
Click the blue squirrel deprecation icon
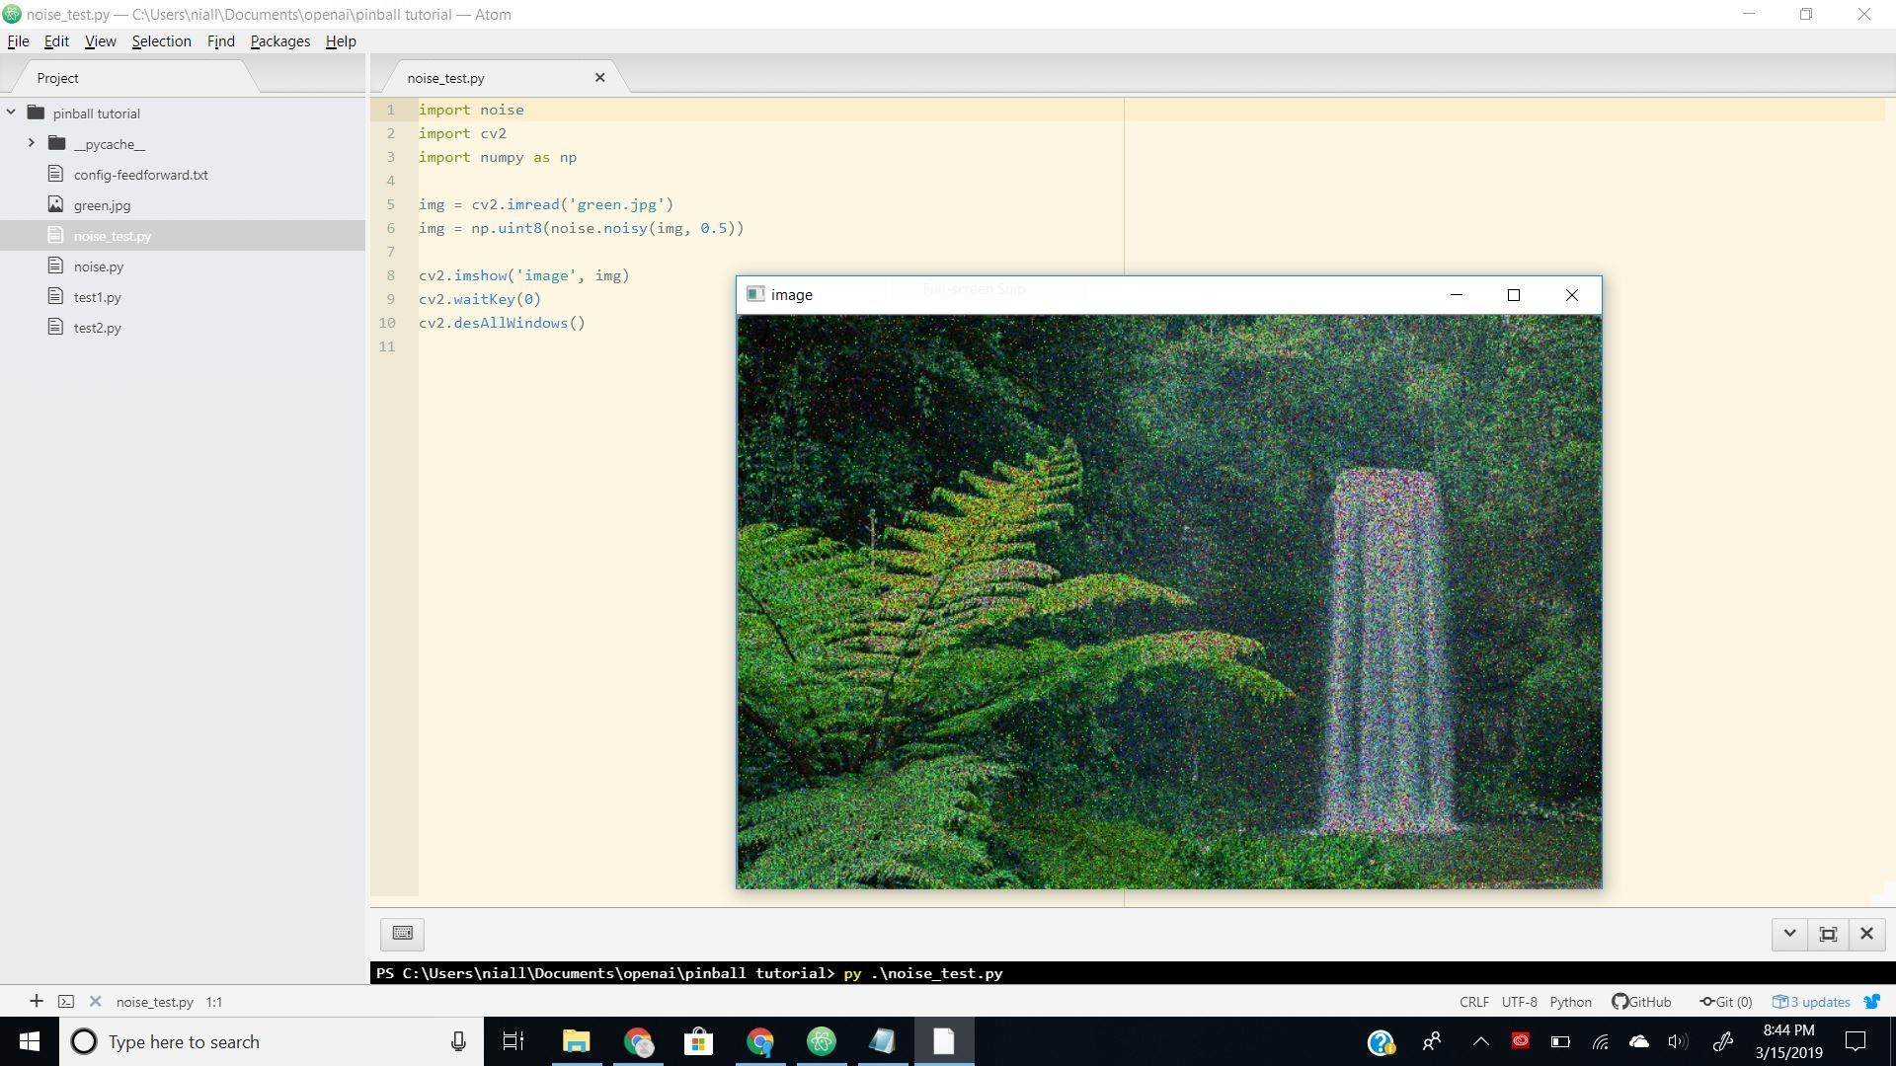pos(1872,1001)
